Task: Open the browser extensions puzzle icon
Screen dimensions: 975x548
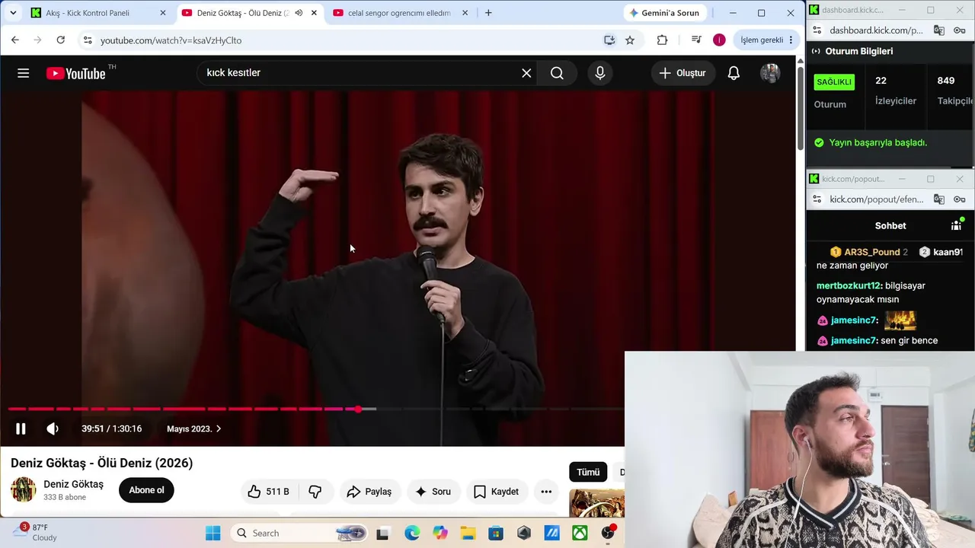Action: (x=662, y=40)
